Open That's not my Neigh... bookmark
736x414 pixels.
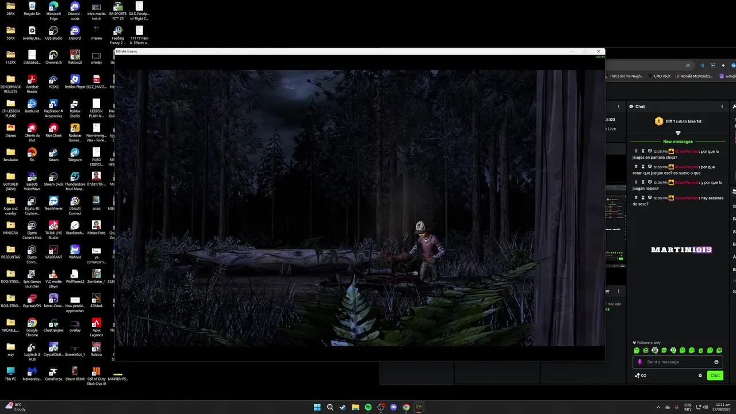pyautogui.click(x=624, y=76)
